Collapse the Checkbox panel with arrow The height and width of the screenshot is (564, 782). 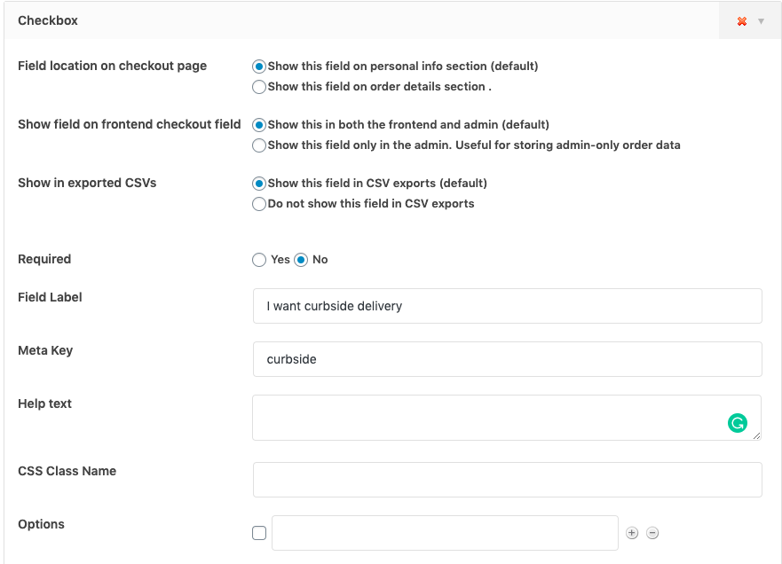point(761,21)
